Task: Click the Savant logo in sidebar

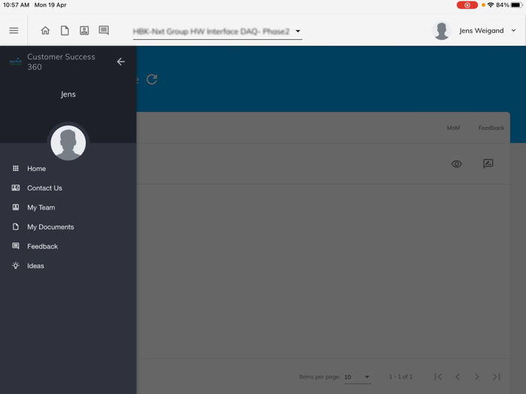Action: pos(16,62)
